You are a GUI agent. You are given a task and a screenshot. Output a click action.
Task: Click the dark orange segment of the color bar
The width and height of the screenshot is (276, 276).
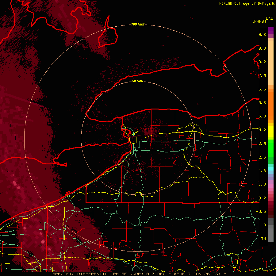coord(271,105)
